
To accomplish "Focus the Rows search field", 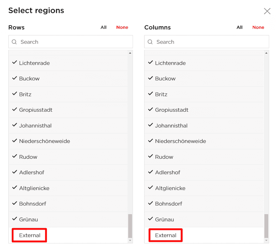I will coord(74,42).
